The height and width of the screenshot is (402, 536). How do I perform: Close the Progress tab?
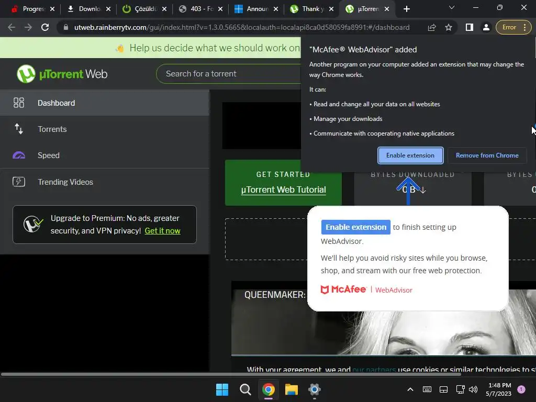pos(52,9)
